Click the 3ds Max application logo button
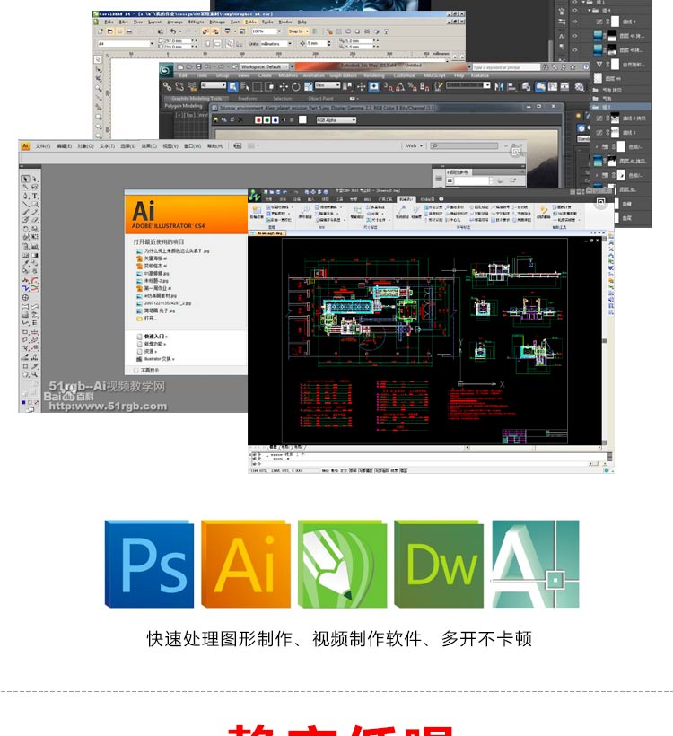 coord(166,70)
